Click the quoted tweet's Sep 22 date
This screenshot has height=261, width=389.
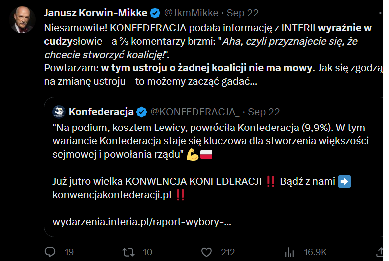pyautogui.click(x=264, y=111)
